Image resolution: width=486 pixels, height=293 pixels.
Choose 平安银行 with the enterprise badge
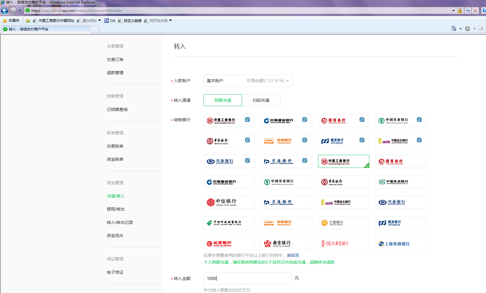[x=286, y=141]
